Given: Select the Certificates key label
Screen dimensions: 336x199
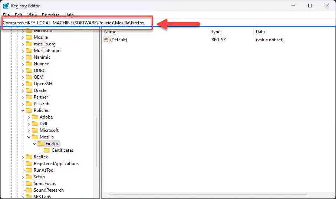Looking at the screenshot, I should click(x=62, y=150).
